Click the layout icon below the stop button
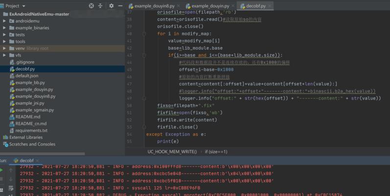This screenshot has height=196, width=390. [1, 190]
